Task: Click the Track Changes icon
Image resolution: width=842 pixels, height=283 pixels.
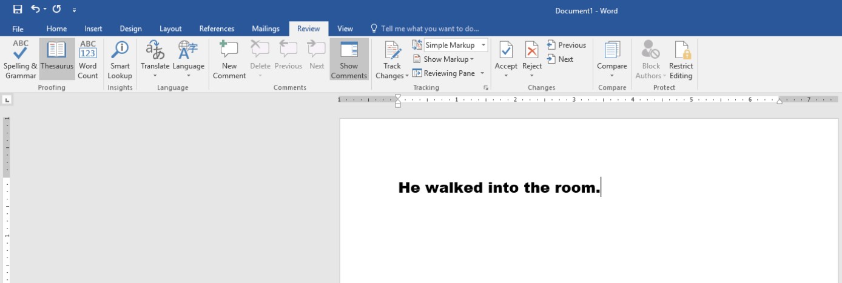Action: point(392,51)
